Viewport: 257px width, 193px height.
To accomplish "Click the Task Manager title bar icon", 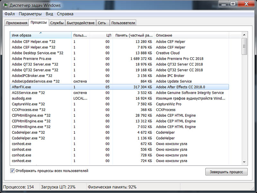I will [5, 5].
